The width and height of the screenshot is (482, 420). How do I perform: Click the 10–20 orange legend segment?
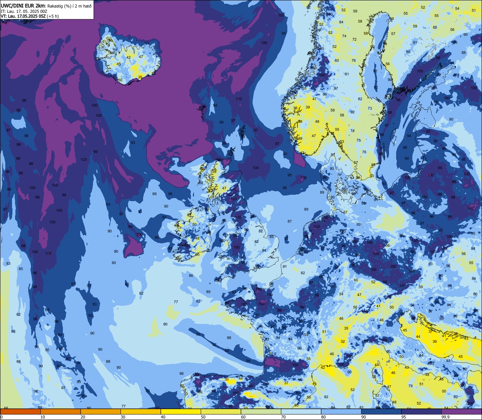60,412
